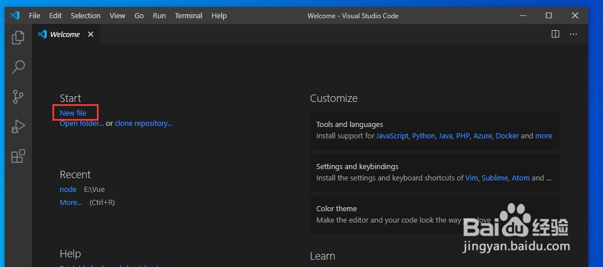This screenshot has width=603, height=267.
Task: Open Source Control view
Action: tap(18, 97)
